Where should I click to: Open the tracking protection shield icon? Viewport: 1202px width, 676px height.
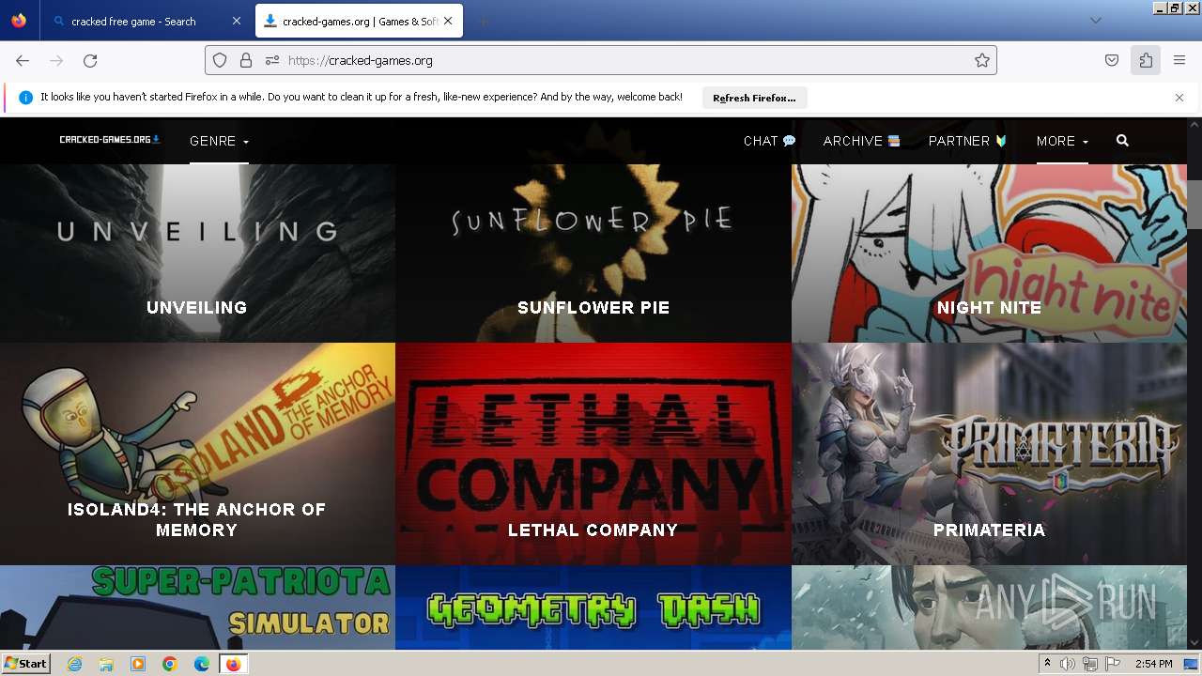click(x=220, y=60)
